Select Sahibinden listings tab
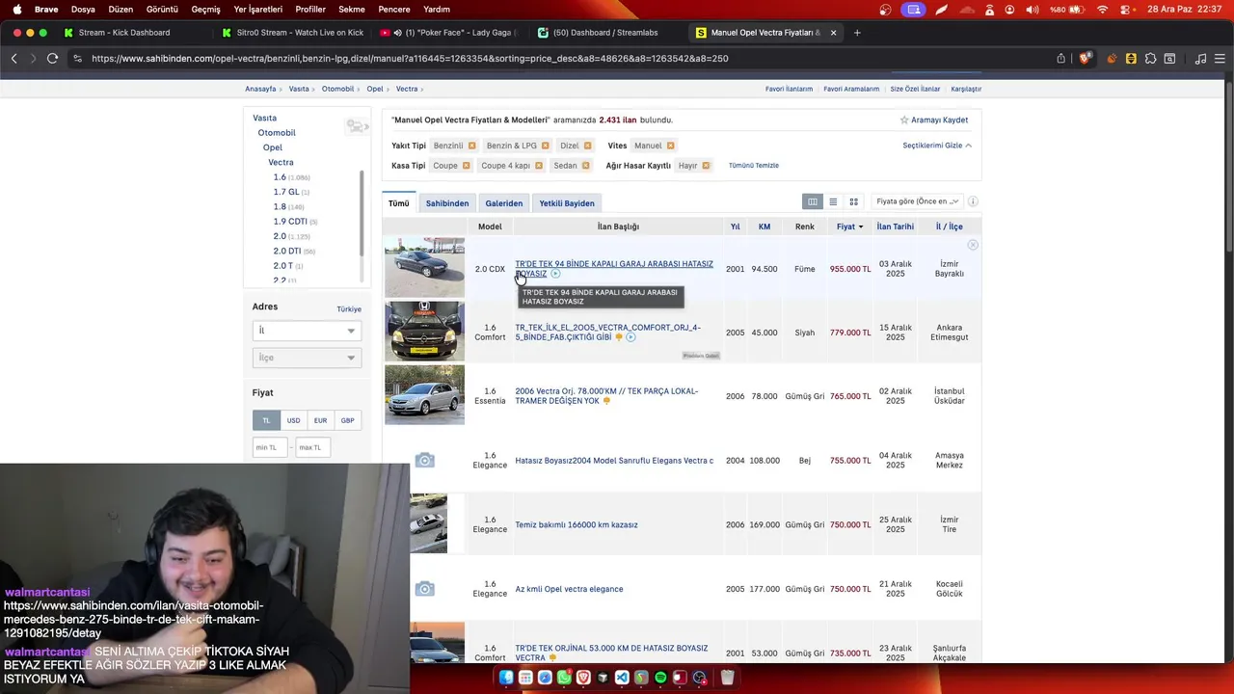 coord(447,203)
